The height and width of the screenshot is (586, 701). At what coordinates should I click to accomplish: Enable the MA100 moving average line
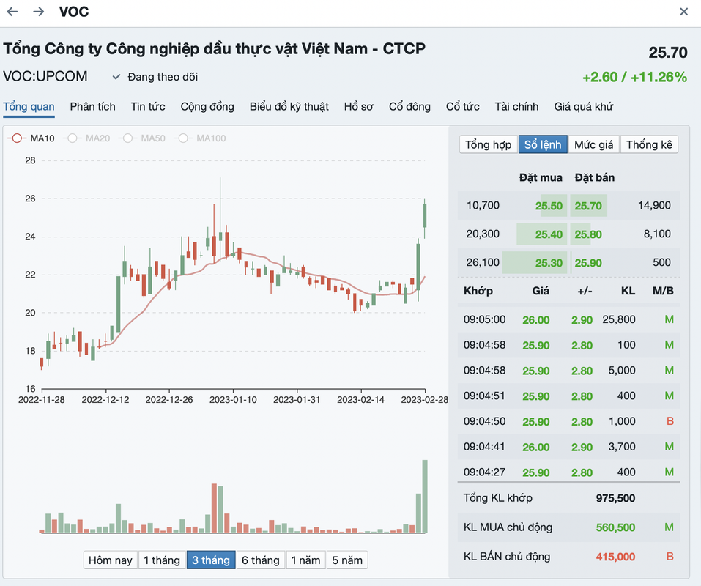pyautogui.click(x=200, y=138)
